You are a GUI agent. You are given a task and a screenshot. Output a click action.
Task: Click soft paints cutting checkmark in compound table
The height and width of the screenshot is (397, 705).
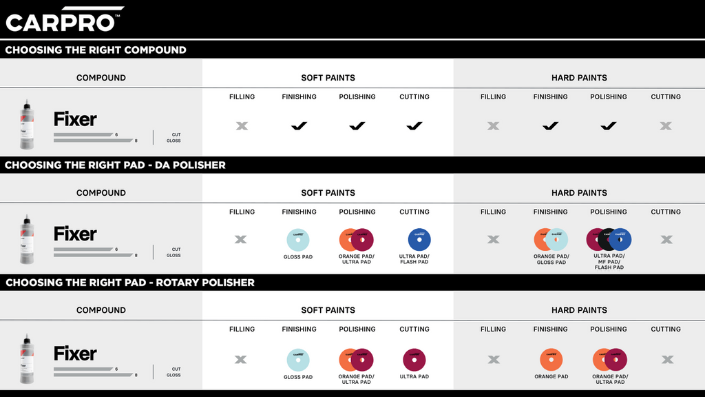pyautogui.click(x=414, y=126)
